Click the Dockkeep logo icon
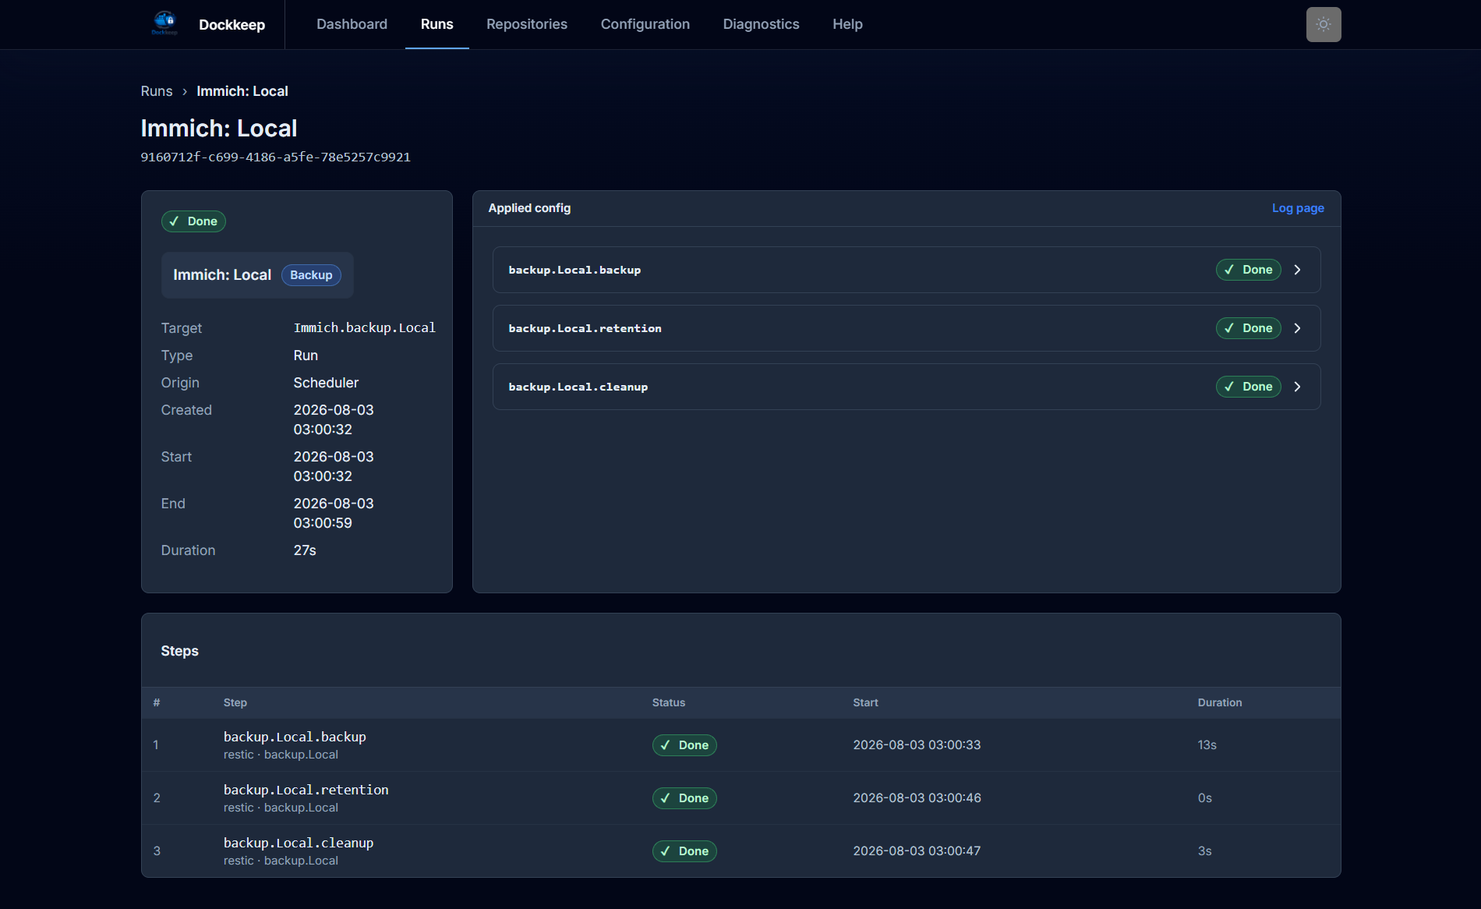 pos(164,23)
